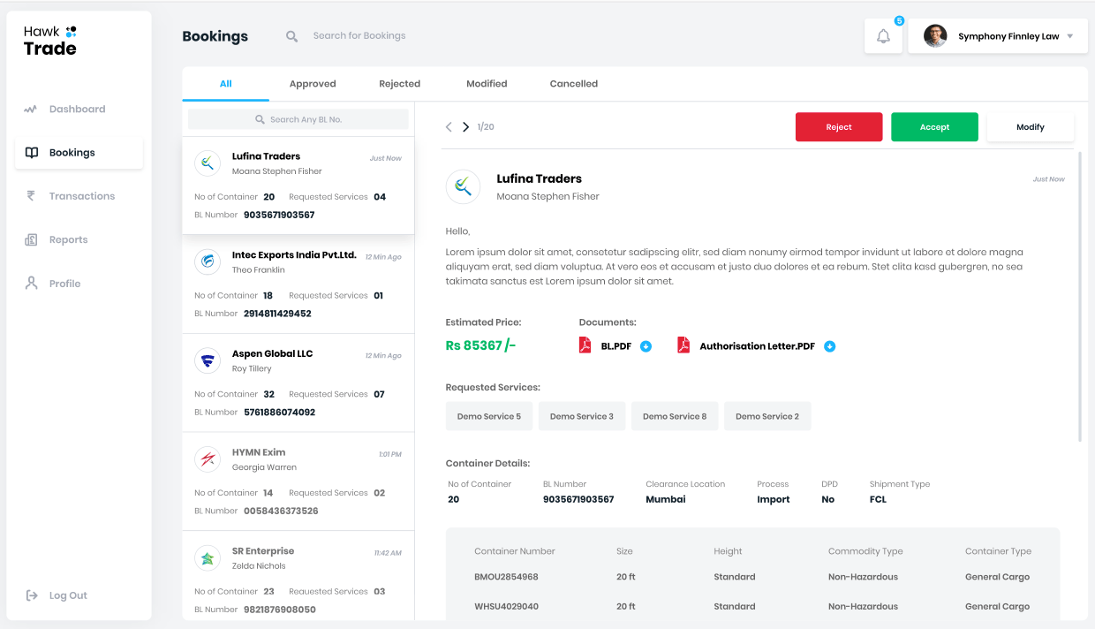
Task: Switch to the Cancelled tab
Action: click(574, 84)
